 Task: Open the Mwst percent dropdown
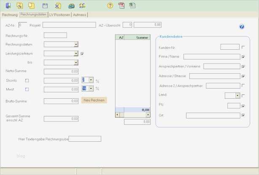91,89
